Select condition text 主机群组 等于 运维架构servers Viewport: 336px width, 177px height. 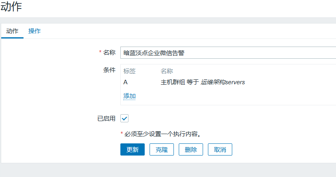203,82
